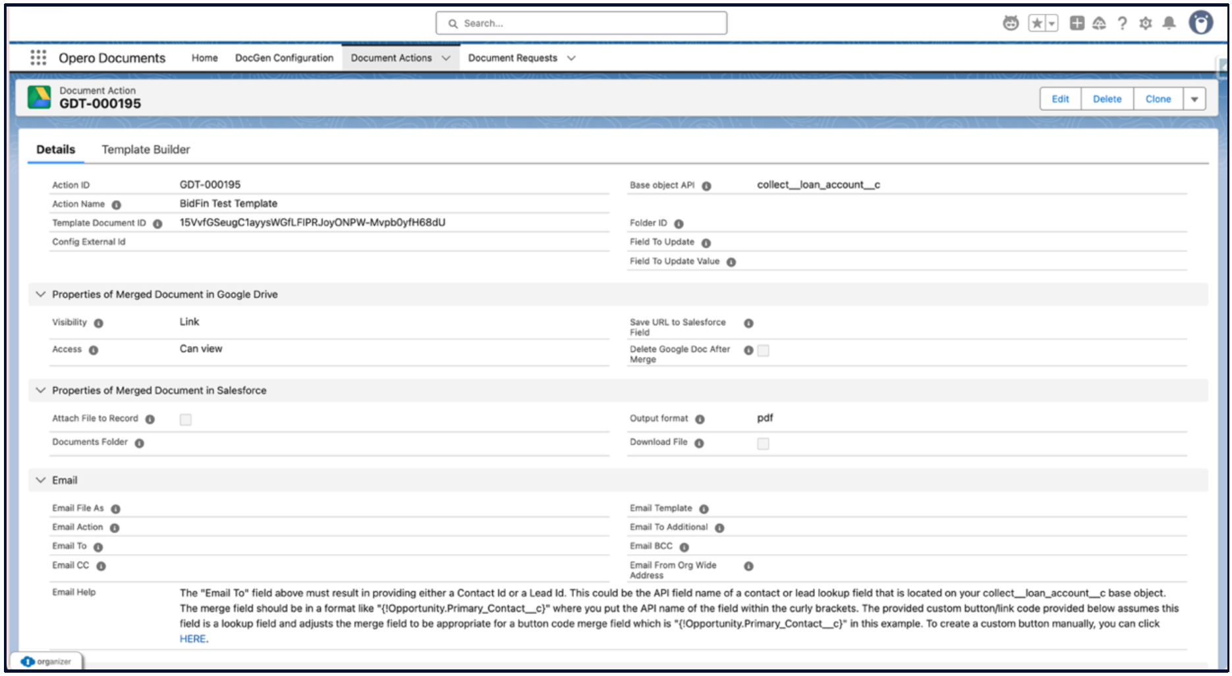Click the 'pdf' Output format value
1232x676 pixels.
pos(765,418)
